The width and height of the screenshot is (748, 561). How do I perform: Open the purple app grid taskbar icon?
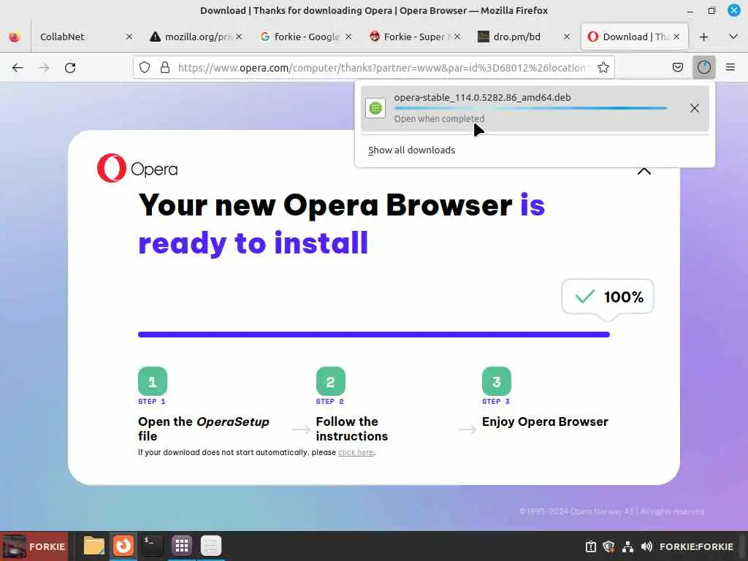click(x=182, y=546)
